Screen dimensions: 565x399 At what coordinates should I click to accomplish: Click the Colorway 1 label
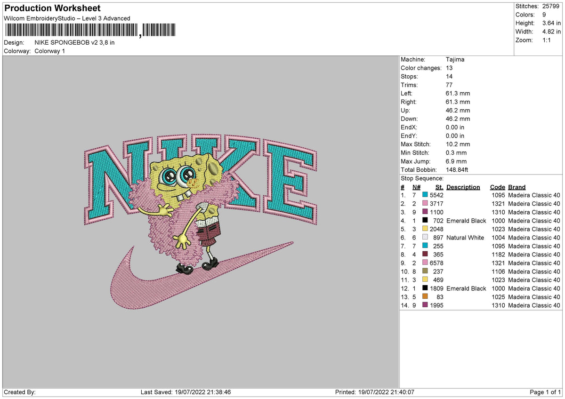51,51
